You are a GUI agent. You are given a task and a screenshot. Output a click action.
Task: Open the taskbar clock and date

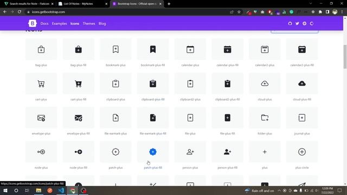327,191
